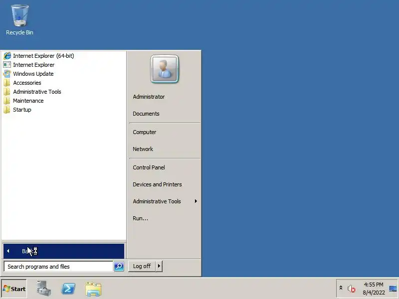The height and width of the screenshot is (299, 399).
Task: Open the shutdown options arrow next to Log off
Action: point(159,266)
